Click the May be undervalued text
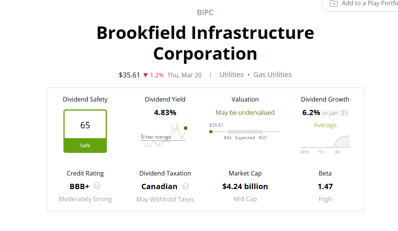This screenshot has width=398, height=231. coord(245,112)
